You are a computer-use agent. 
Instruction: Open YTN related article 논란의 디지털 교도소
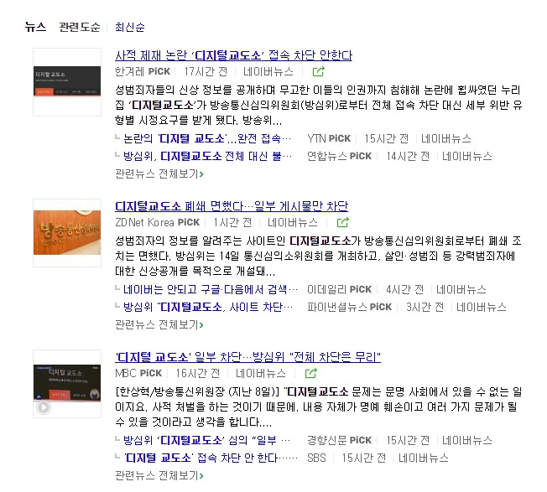tap(207, 138)
